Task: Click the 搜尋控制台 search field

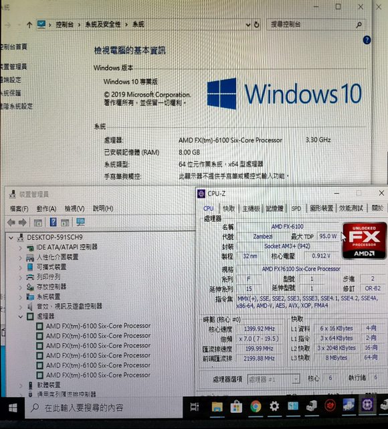Action: pos(310,25)
